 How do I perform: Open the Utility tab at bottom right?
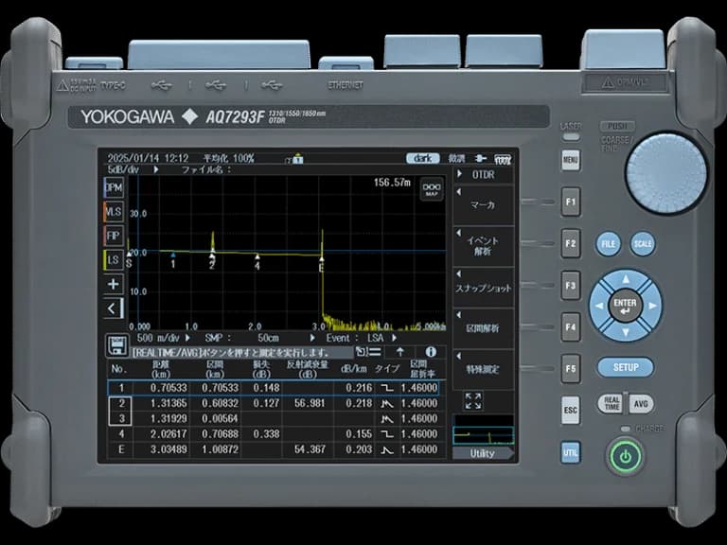(x=483, y=453)
